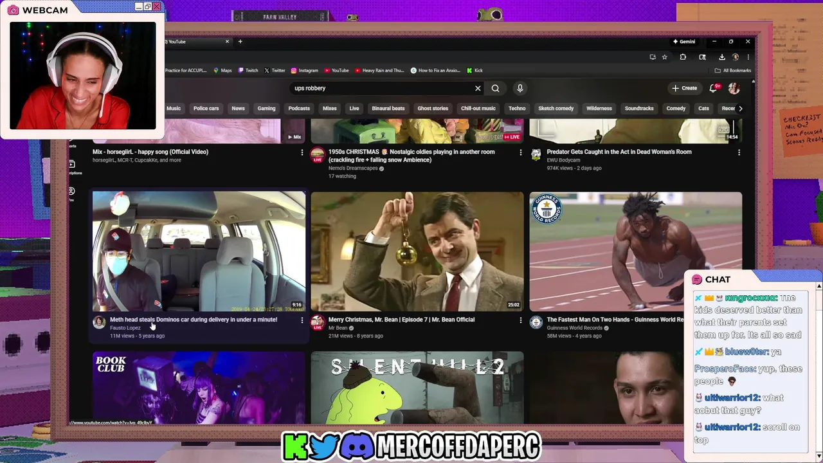The height and width of the screenshot is (463, 823).
Task: Open the You section in YouTube sidebar
Action: [71, 194]
